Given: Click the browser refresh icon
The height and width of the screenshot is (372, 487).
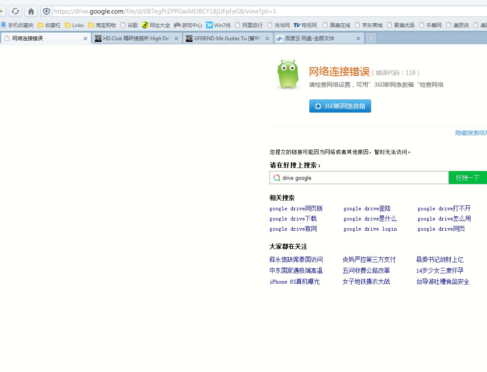Looking at the screenshot, I should tap(15, 11).
